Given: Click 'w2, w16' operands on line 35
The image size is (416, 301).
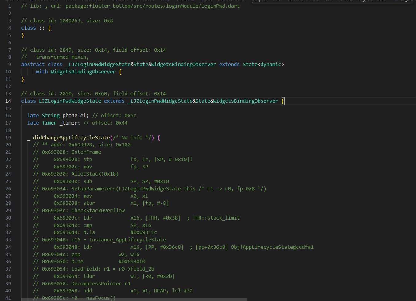Looking at the screenshot, I should click(x=129, y=254).
